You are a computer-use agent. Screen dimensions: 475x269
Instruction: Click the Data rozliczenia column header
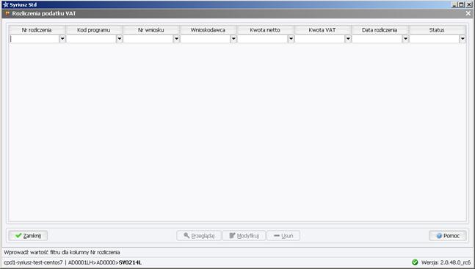tap(380, 30)
